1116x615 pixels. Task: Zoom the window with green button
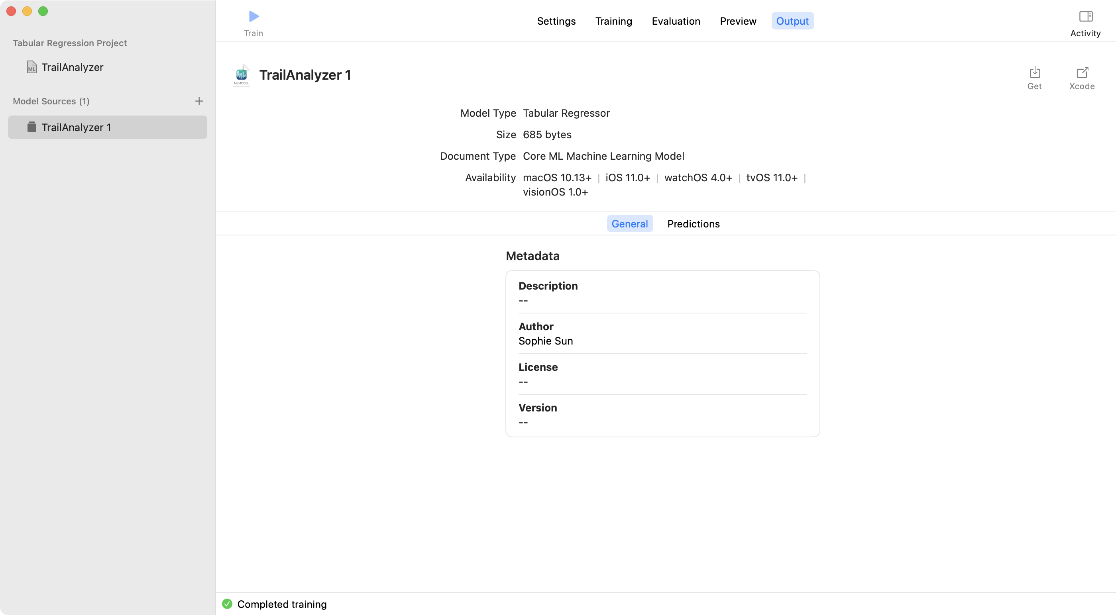[43, 11]
